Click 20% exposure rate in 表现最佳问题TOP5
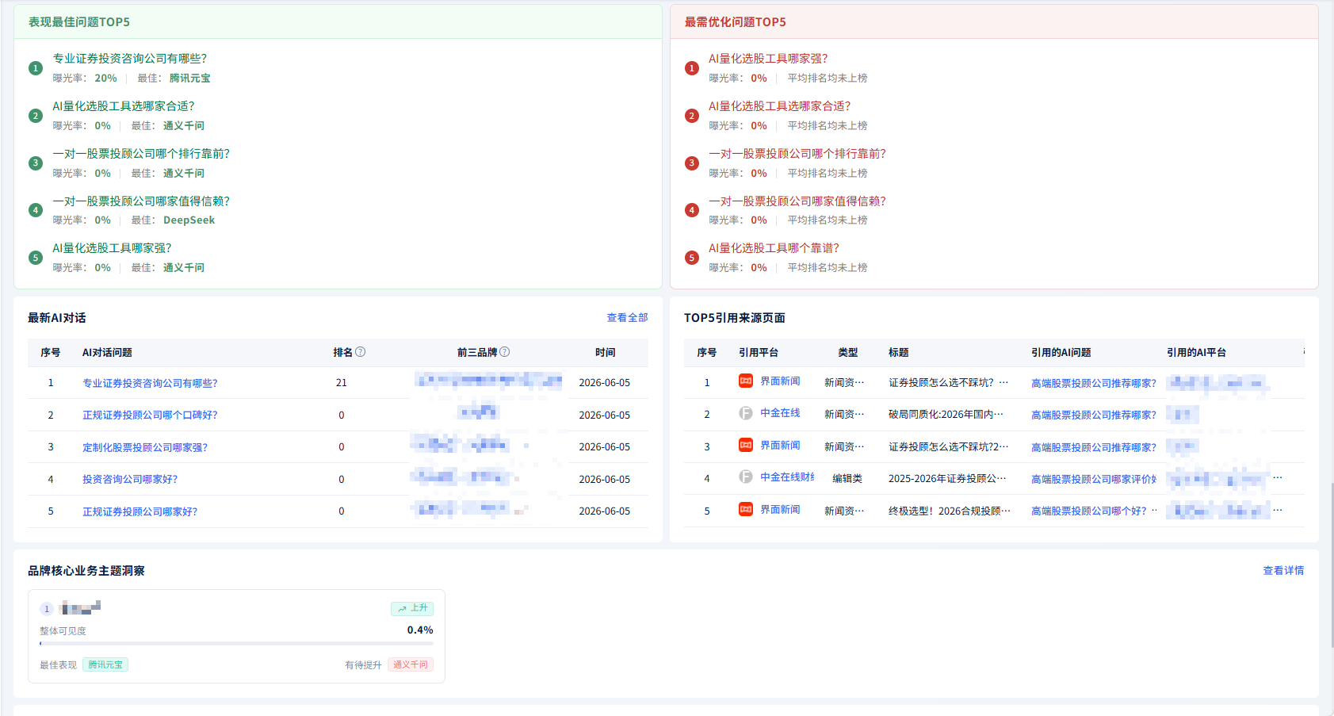Viewport: 1334px width, 716px height. point(105,78)
